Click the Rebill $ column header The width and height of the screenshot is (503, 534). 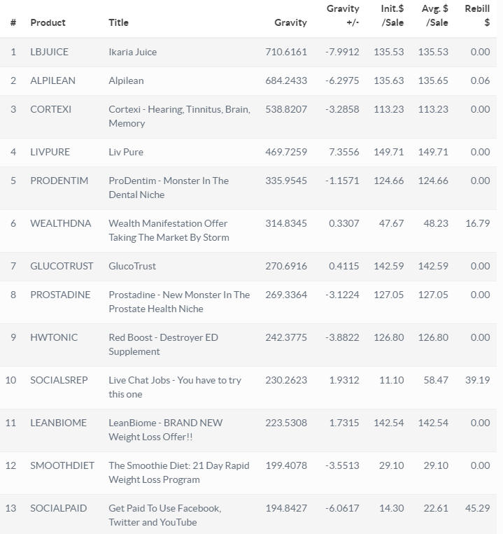(x=477, y=15)
